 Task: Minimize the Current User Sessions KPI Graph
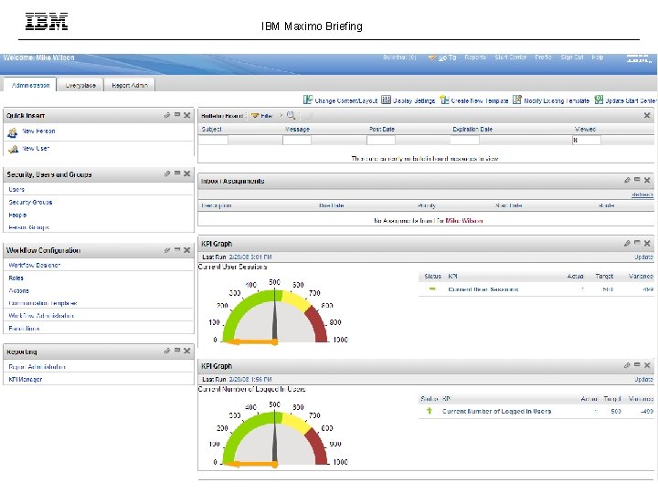click(x=637, y=243)
